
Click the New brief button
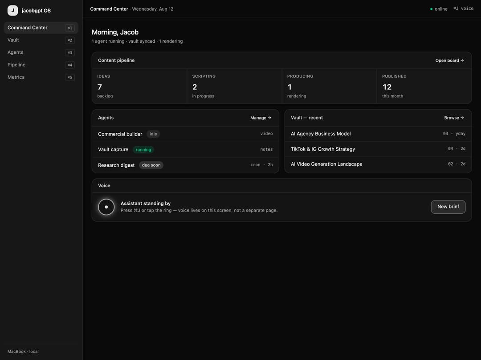pyautogui.click(x=448, y=207)
